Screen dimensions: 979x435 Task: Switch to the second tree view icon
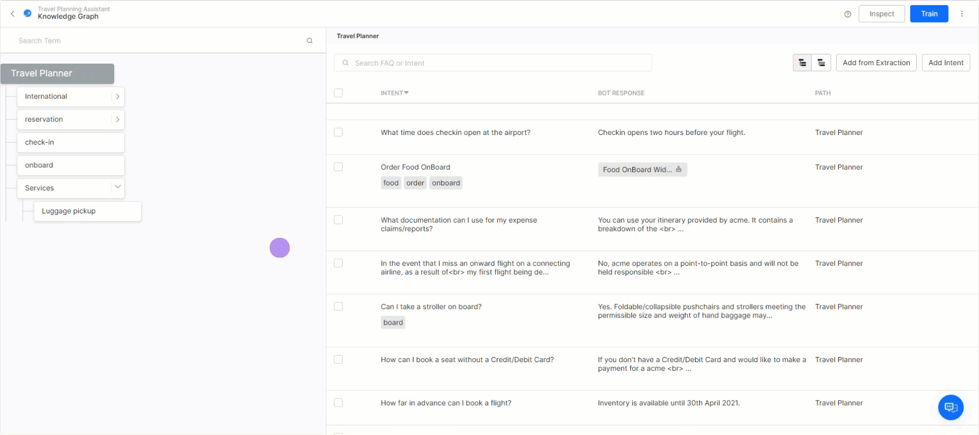tap(821, 63)
